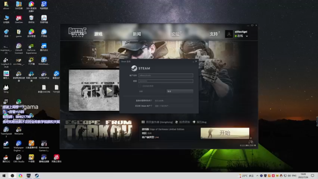The width and height of the screenshot is (318, 179).
Task: Click the create new Steam account link
Action: pos(162,106)
